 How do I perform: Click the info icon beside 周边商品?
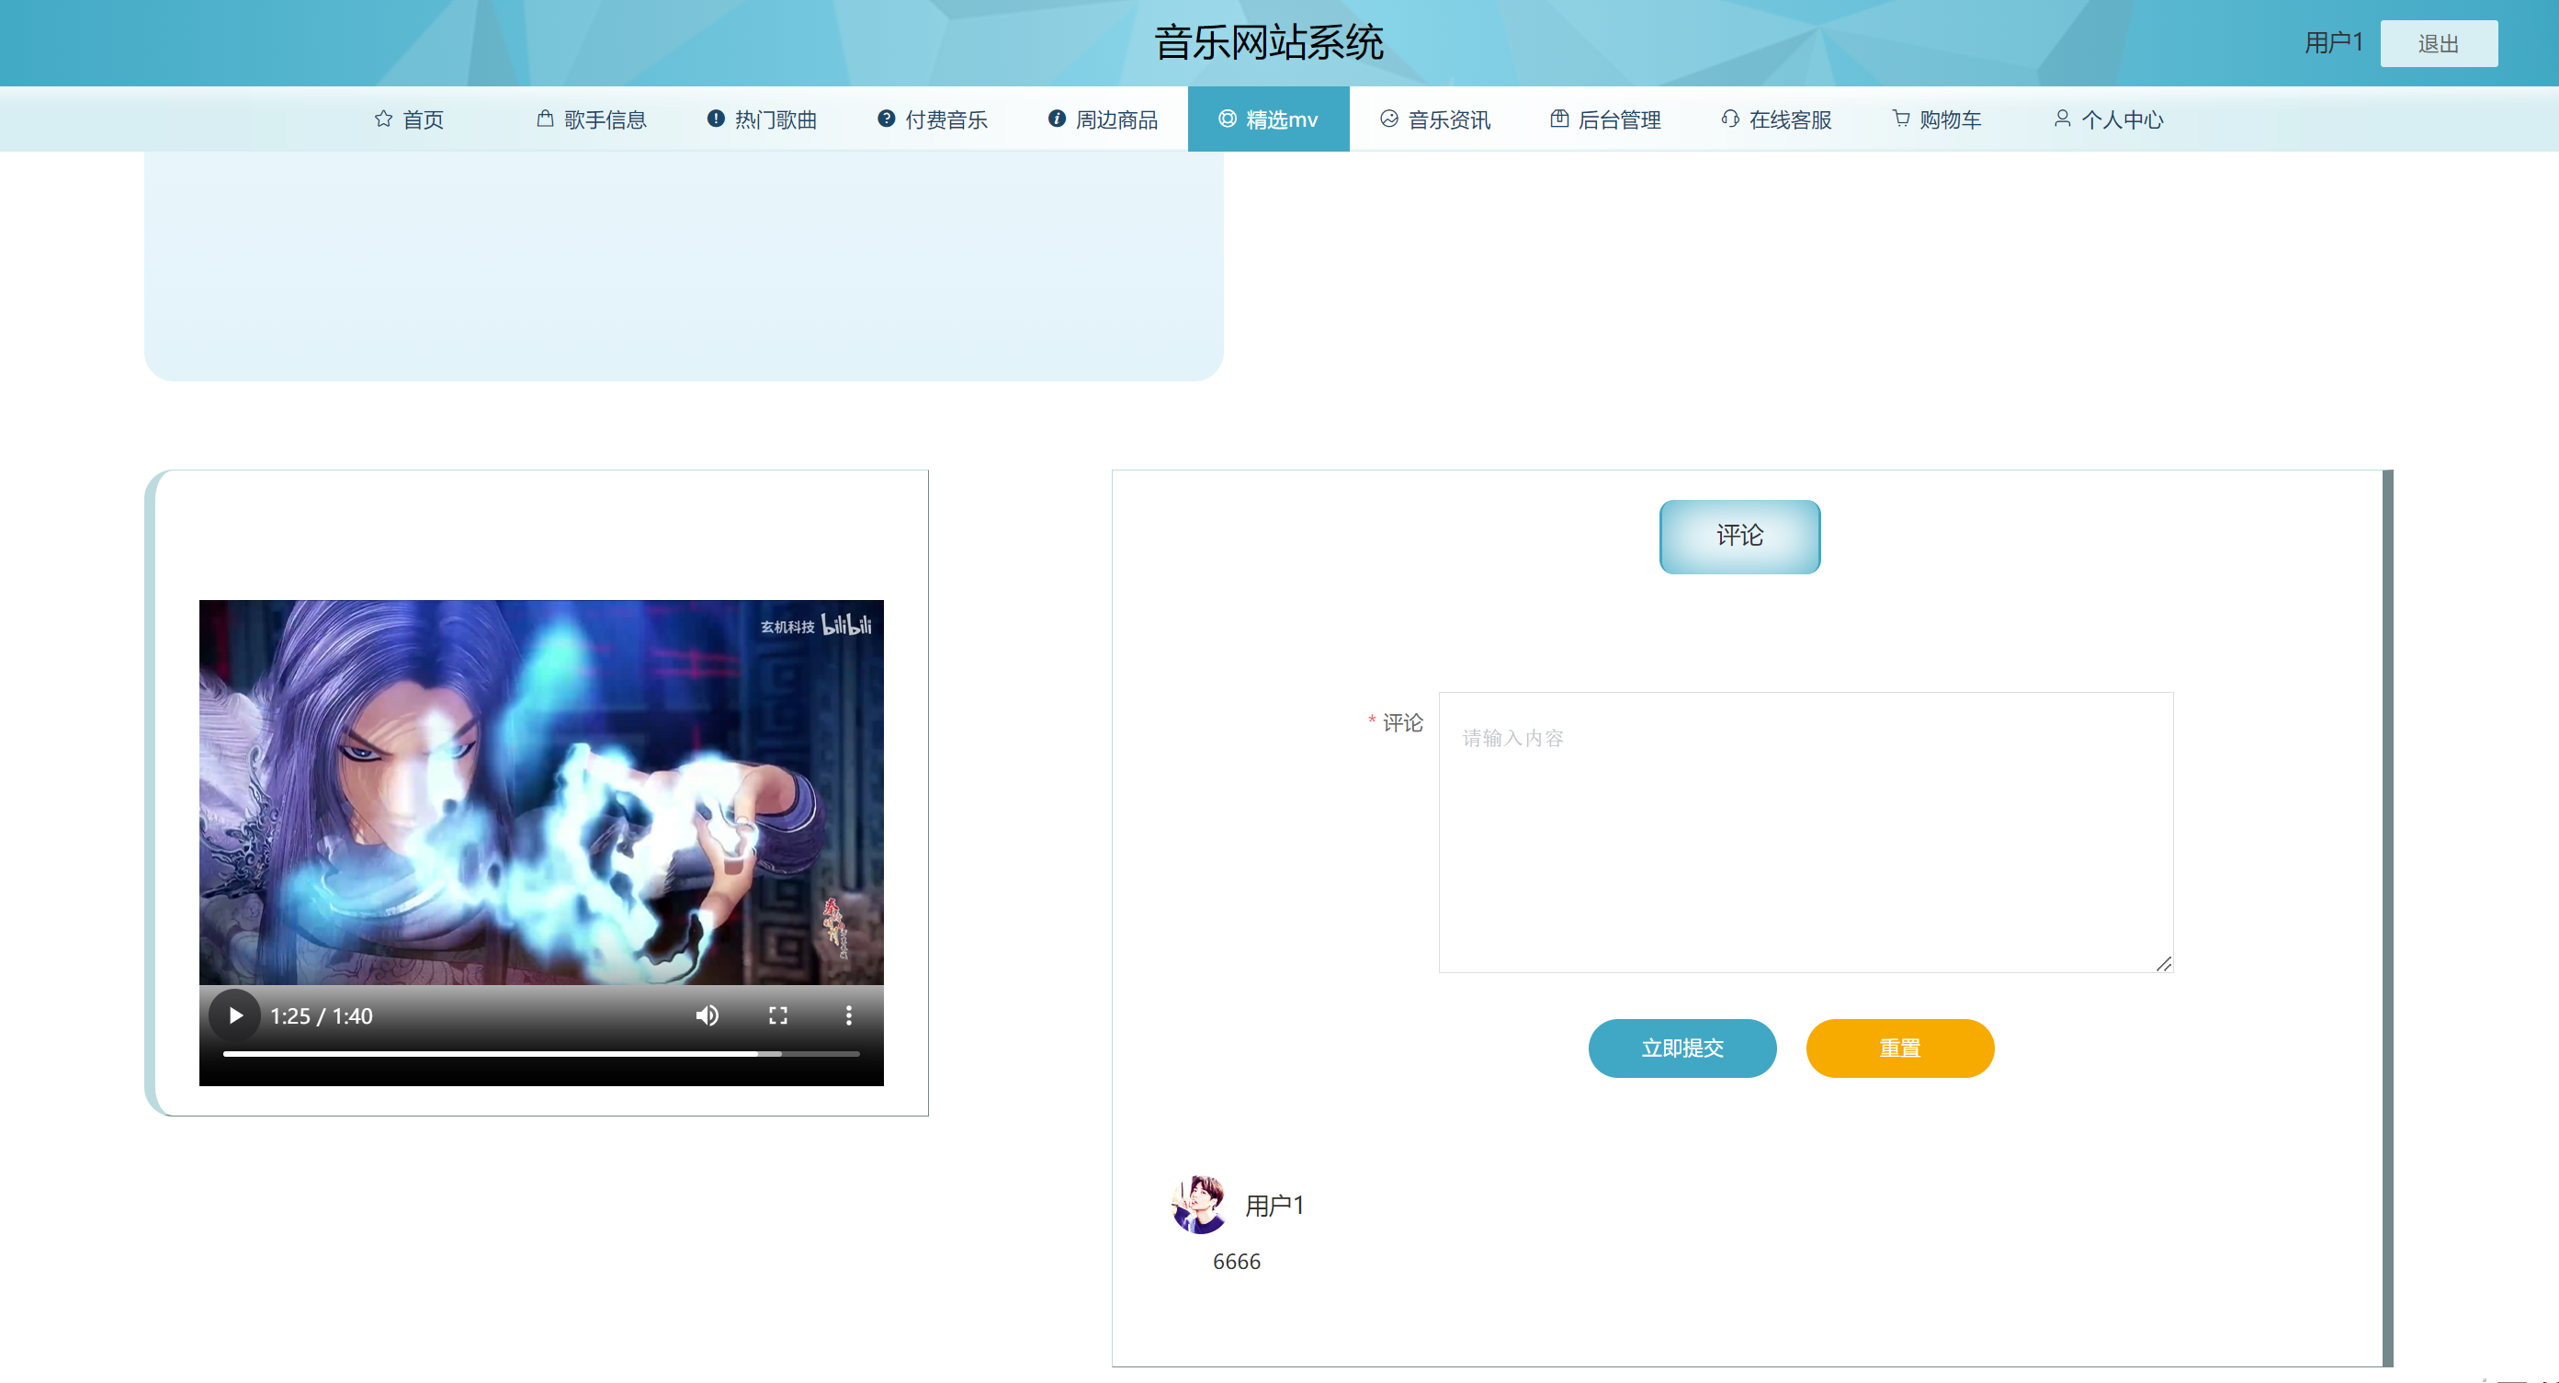click(x=1057, y=119)
